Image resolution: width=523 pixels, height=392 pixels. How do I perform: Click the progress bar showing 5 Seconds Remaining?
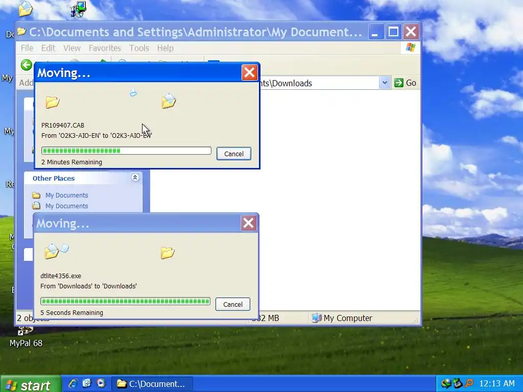click(x=125, y=301)
